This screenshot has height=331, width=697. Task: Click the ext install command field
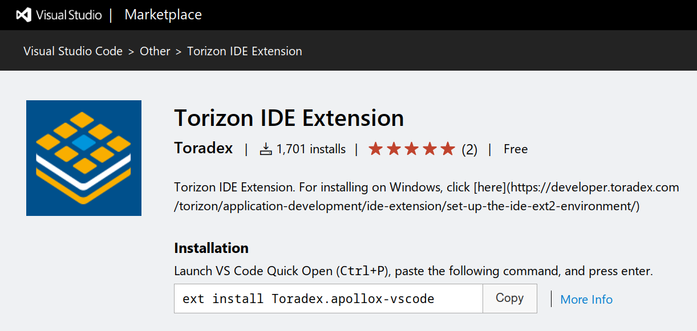click(x=329, y=299)
